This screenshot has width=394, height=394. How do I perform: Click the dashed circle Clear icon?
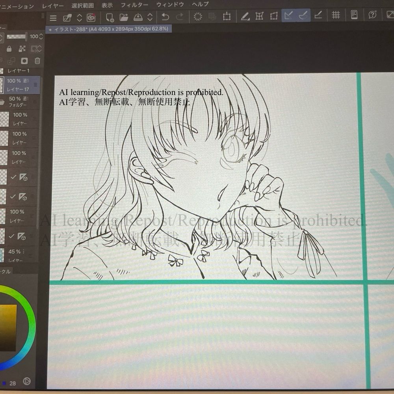click(x=198, y=17)
